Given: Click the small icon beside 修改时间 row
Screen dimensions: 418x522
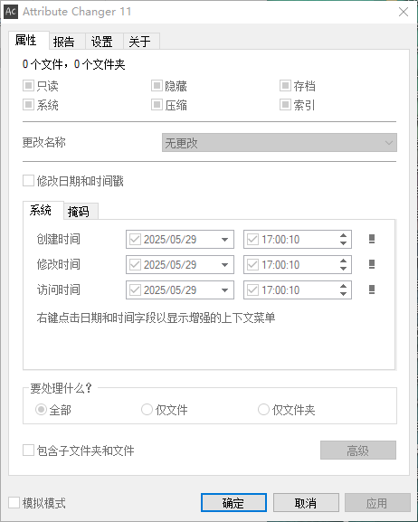Looking at the screenshot, I should pos(372,264).
